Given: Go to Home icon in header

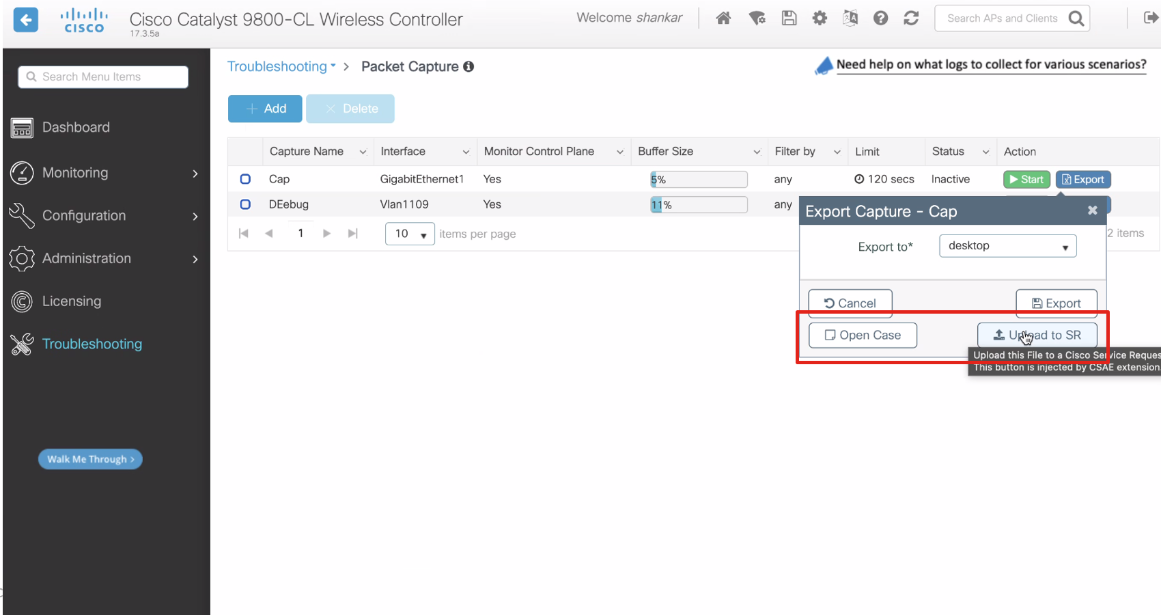Looking at the screenshot, I should 723,18.
